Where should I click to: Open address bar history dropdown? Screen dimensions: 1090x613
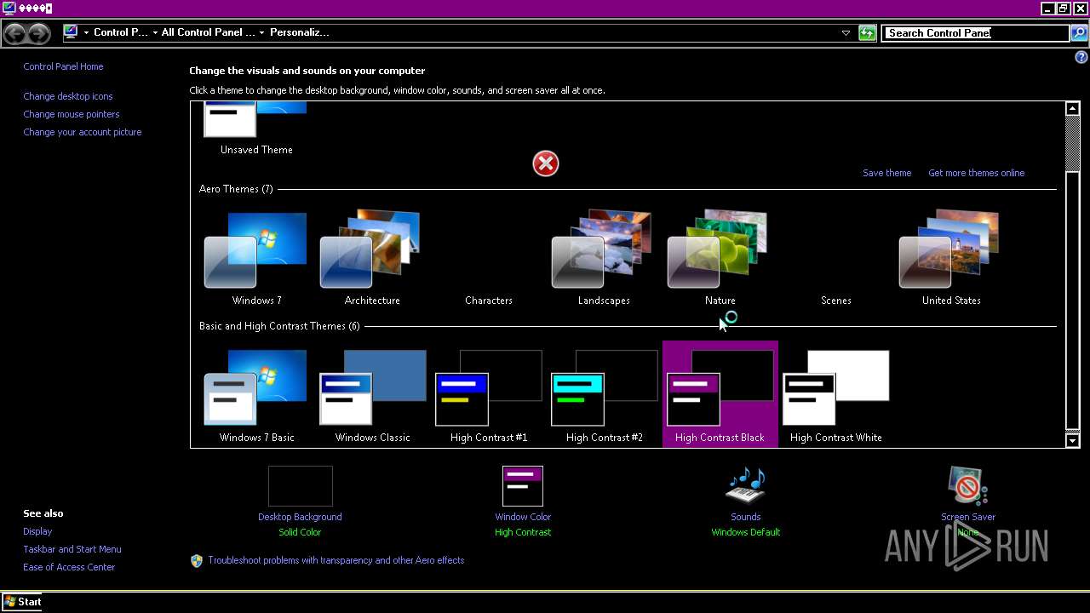846,33
